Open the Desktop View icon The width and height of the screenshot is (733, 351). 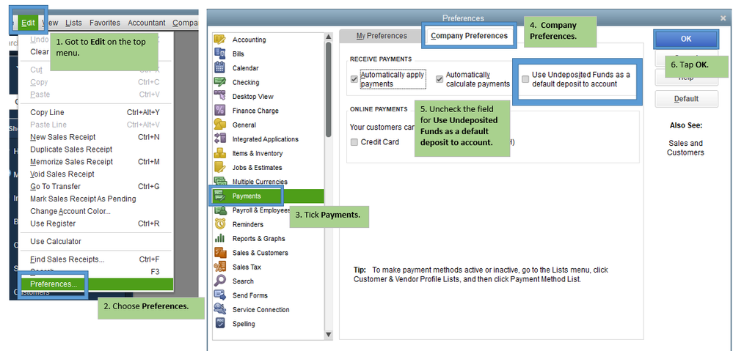coord(219,96)
